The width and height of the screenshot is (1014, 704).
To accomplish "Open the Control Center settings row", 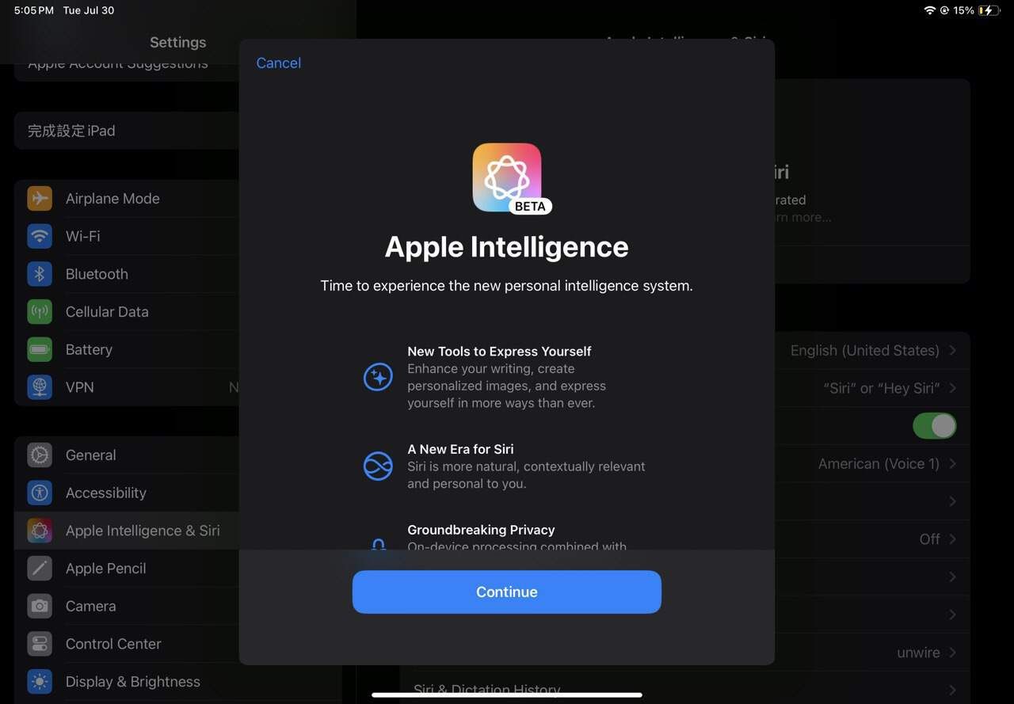I will pyautogui.click(x=127, y=644).
